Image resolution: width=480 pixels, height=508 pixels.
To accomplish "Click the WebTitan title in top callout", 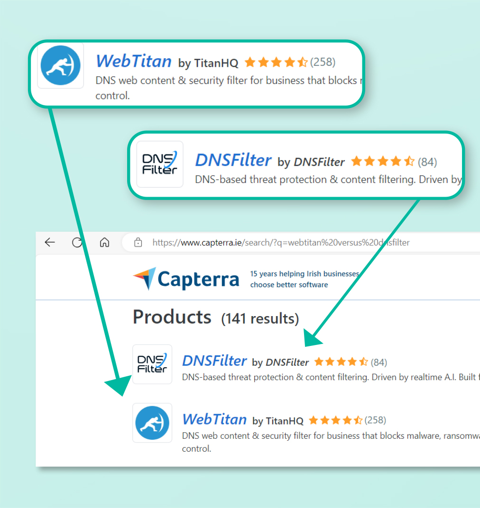I will [x=134, y=61].
